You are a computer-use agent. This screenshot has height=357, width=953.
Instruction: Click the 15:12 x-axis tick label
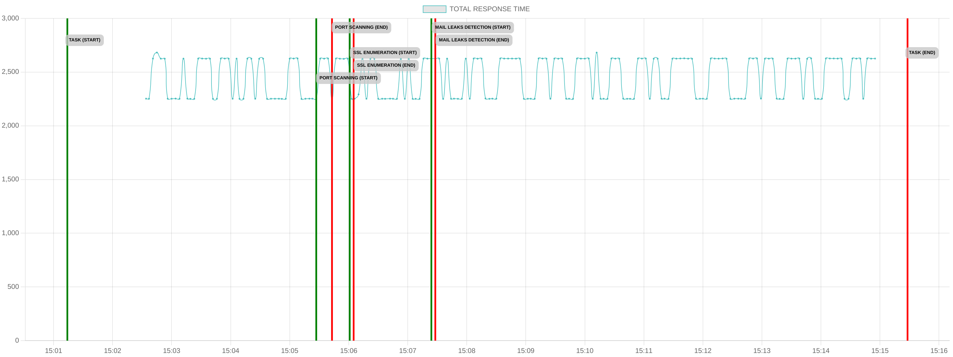click(x=703, y=351)
